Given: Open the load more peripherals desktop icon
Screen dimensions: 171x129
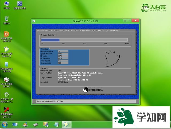Looking at the screenshot, I should pyautogui.click(x=20, y=5).
